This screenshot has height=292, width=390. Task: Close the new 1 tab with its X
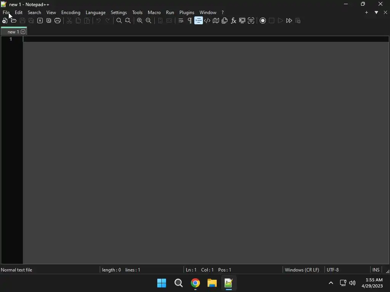[x=23, y=32]
